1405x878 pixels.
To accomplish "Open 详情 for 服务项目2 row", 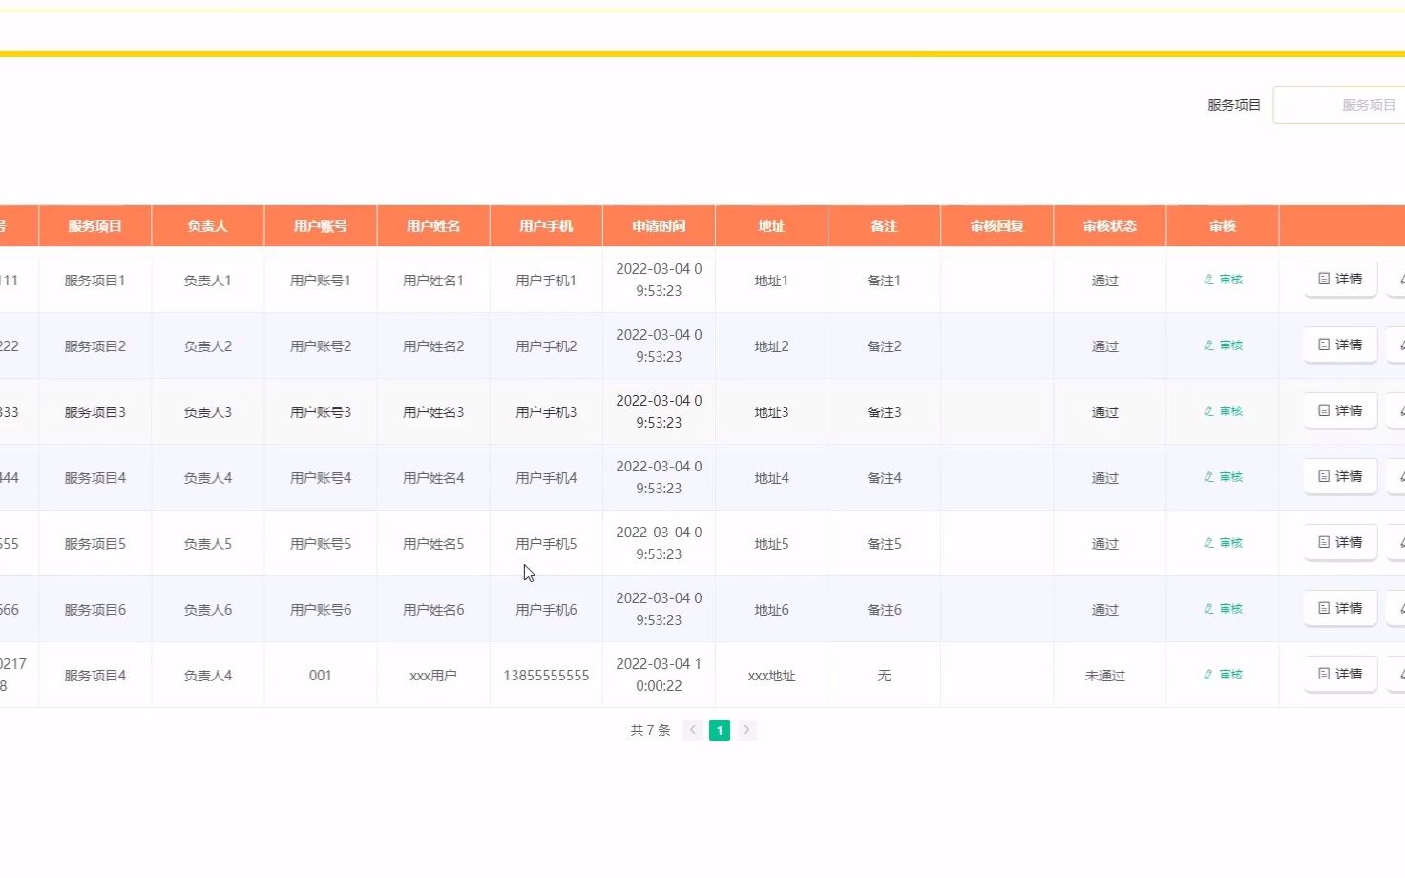I will click(x=1340, y=345).
